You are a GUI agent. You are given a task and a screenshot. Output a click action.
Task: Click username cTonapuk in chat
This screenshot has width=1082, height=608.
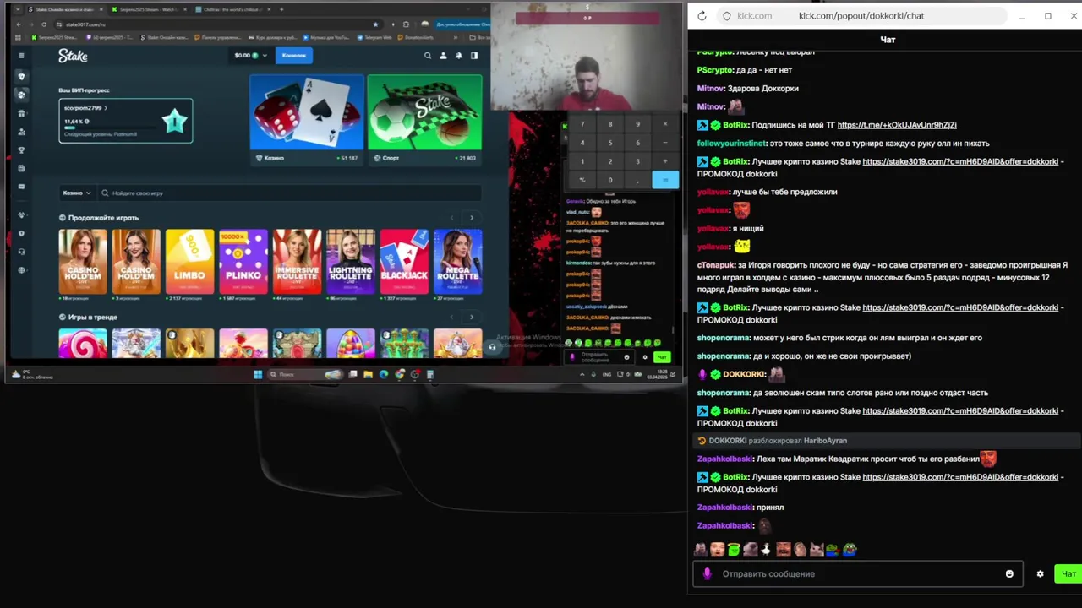717,265
